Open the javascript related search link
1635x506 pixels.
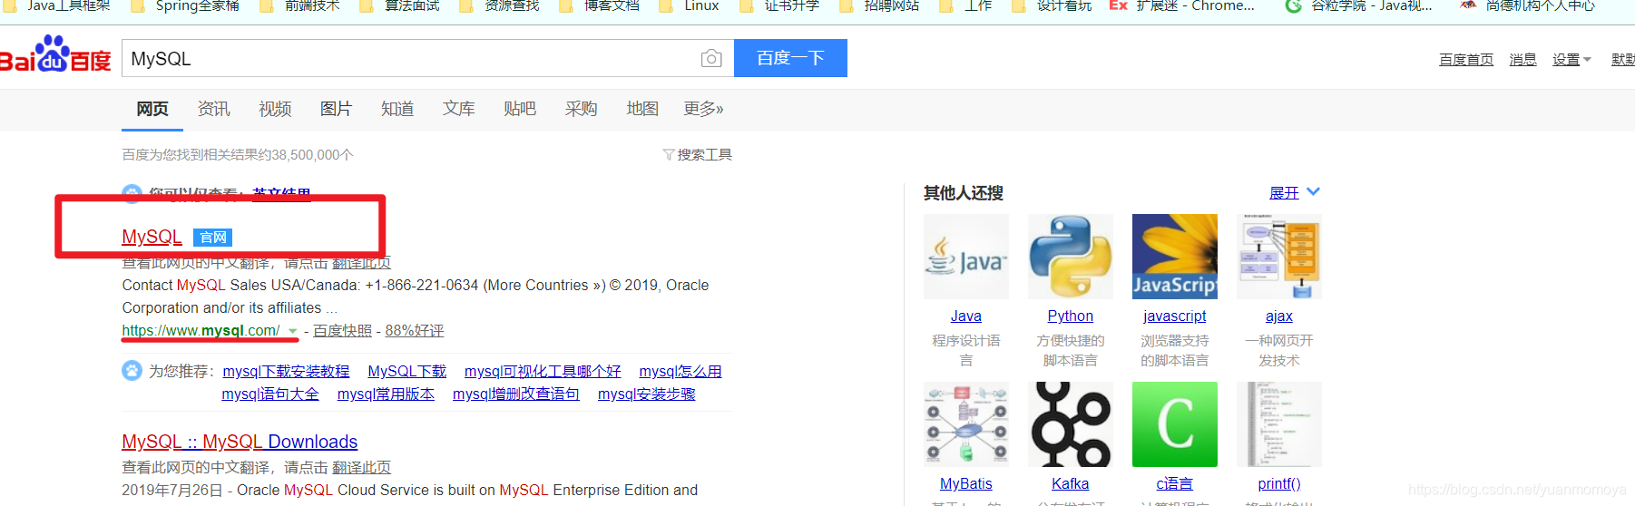1175,316
